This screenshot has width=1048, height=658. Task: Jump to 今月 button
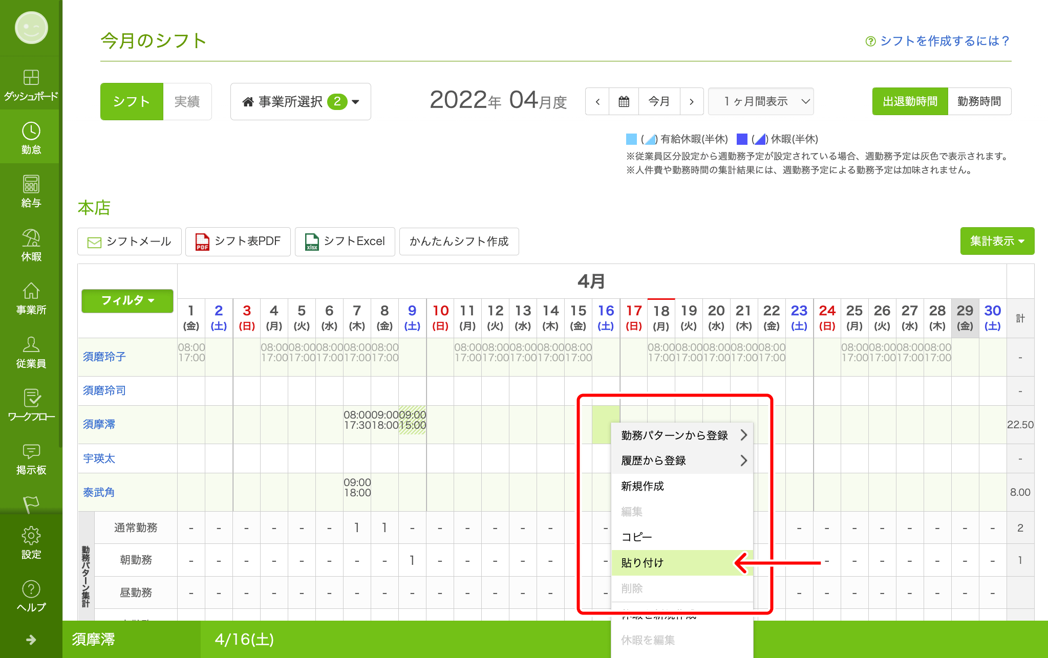click(659, 101)
